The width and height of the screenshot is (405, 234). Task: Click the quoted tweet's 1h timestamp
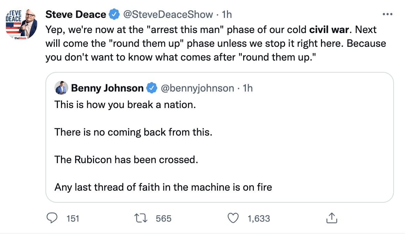pos(248,88)
